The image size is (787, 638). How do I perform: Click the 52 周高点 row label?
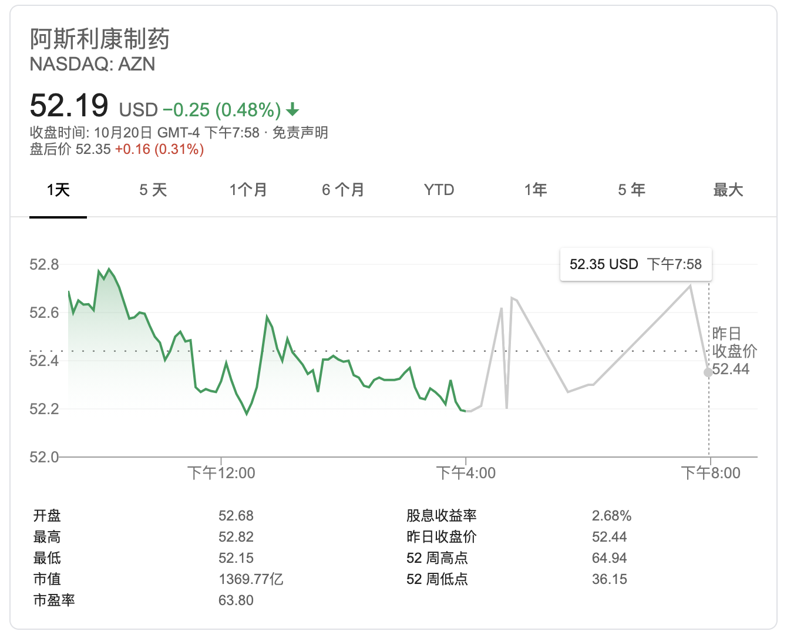(438, 558)
